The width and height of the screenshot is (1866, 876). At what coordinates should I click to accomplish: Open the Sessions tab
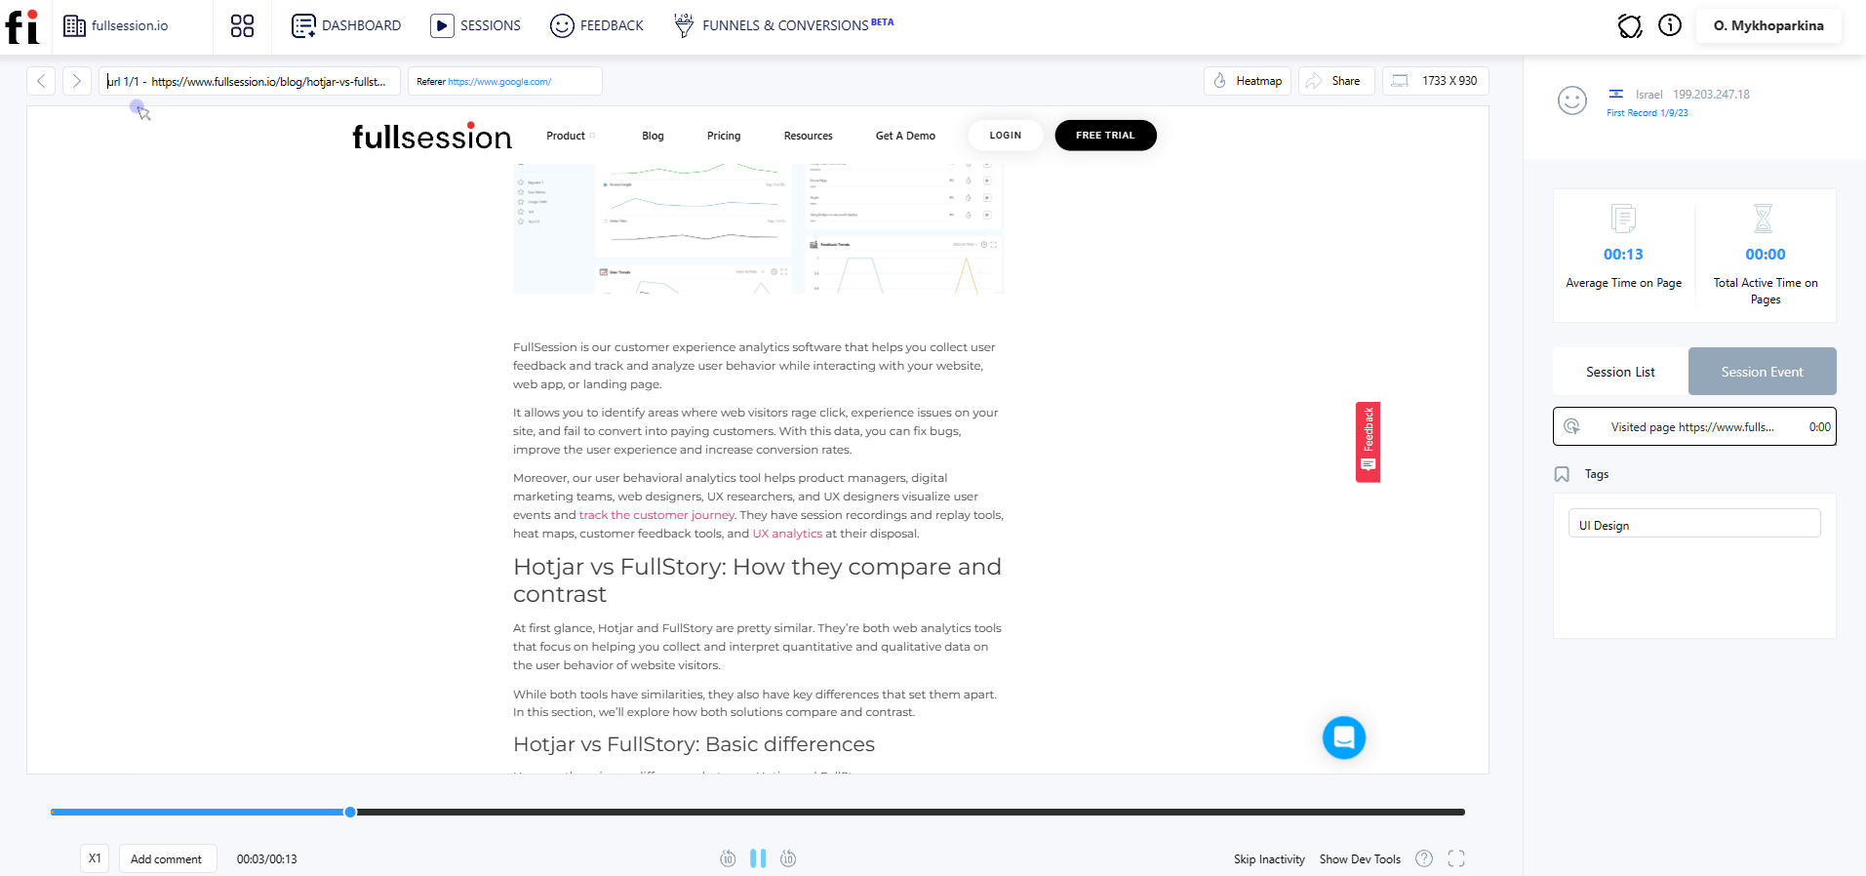click(x=476, y=26)
